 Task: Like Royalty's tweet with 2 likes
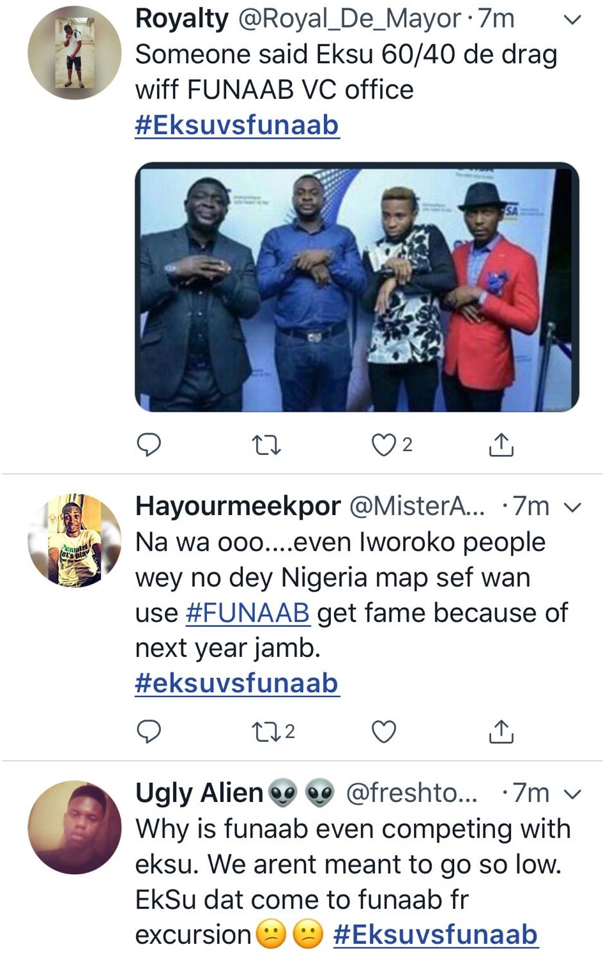click(x=384, y=445)
